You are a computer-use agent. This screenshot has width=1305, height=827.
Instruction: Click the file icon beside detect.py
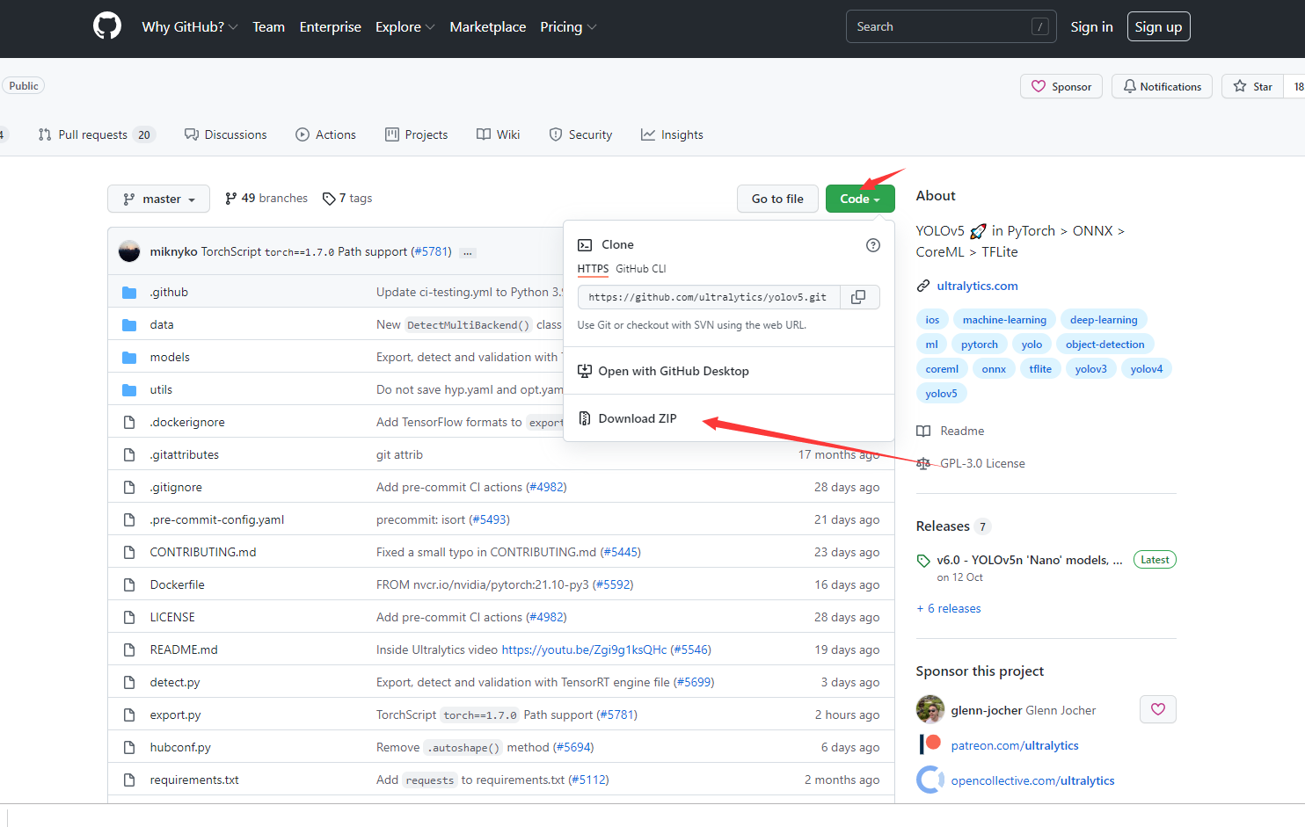[x=129, y=683]
